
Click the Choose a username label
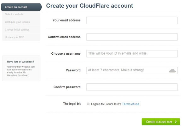pyautogui.click(x=66, y=54)
